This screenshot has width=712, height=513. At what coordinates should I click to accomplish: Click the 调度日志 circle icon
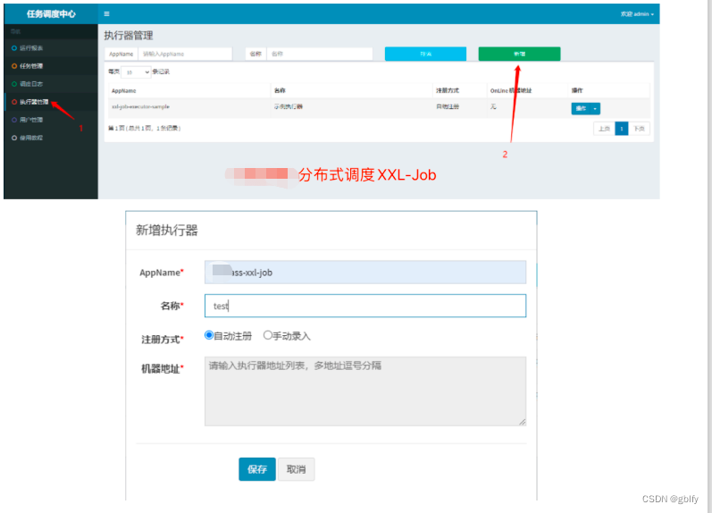14,84
